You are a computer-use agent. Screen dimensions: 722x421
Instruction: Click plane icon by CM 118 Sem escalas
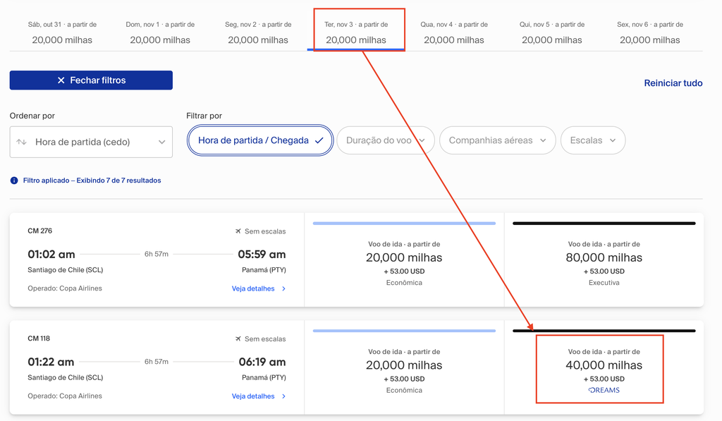(x=238, y=339)
